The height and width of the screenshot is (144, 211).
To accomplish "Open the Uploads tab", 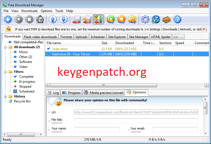I will (x=81, y=37).
